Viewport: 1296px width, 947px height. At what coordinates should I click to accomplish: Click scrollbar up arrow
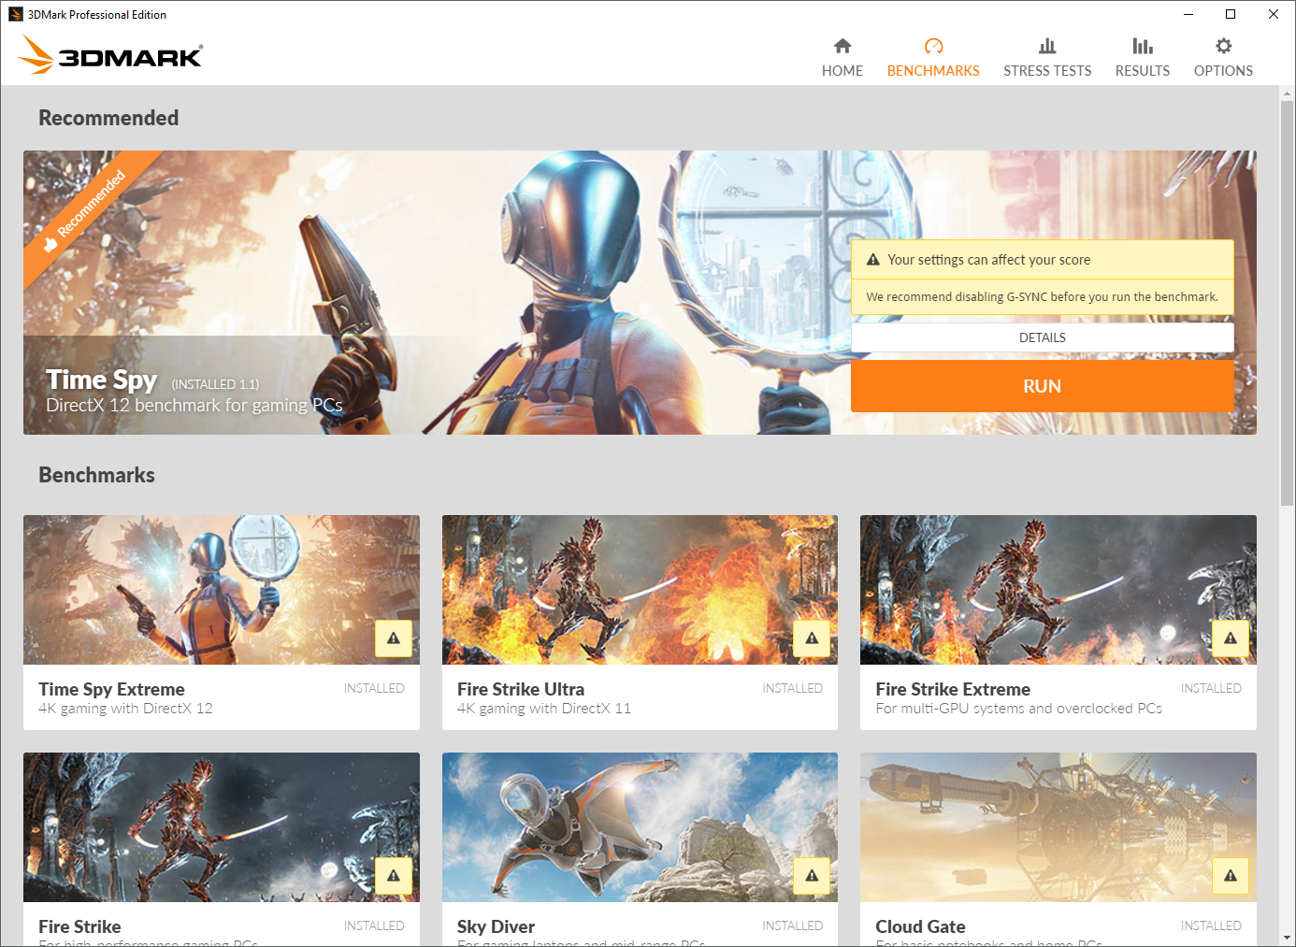point(1287,93)
